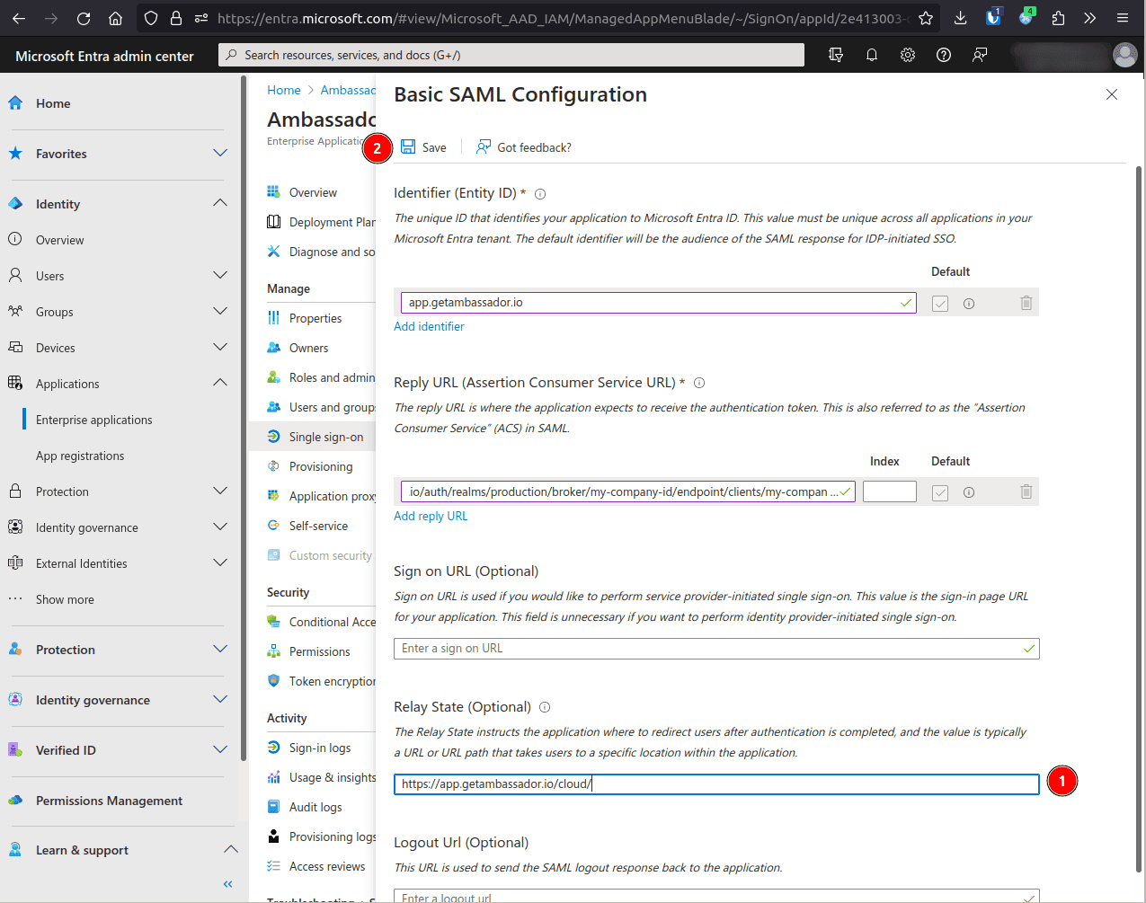Open notifications bell in Entra header
Image resolution: width=1146 pixels, height=903 pixels.
pos(872,56)
